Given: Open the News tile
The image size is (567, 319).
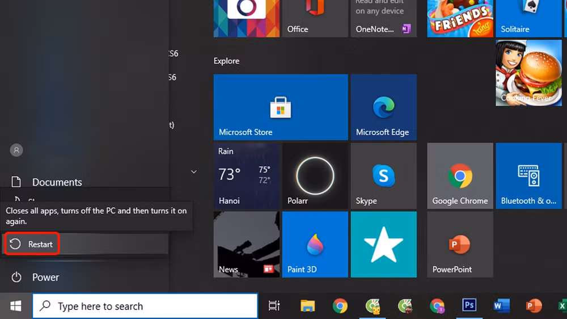Looking at the screenshot, I should (246, 245).
